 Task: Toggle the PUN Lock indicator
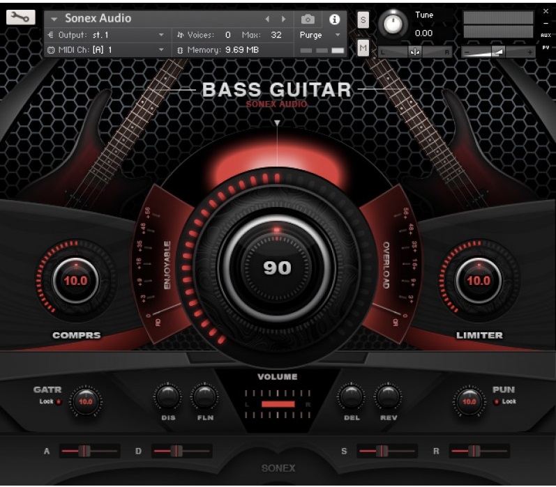[497, 401]
